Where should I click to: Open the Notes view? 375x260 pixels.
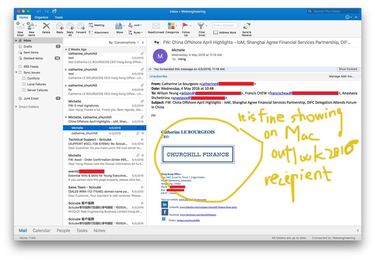coord(100,231)
